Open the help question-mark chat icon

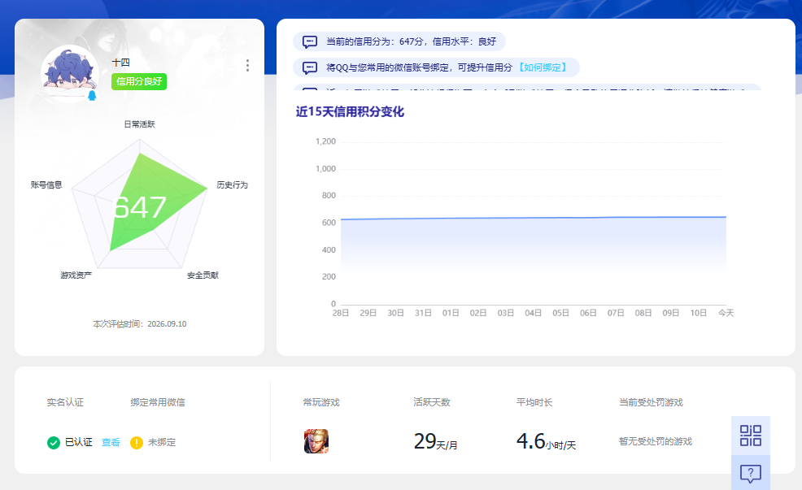click(x=750, y=473)
